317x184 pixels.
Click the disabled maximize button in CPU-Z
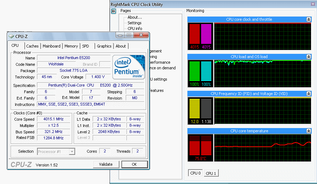coord(129,35)
